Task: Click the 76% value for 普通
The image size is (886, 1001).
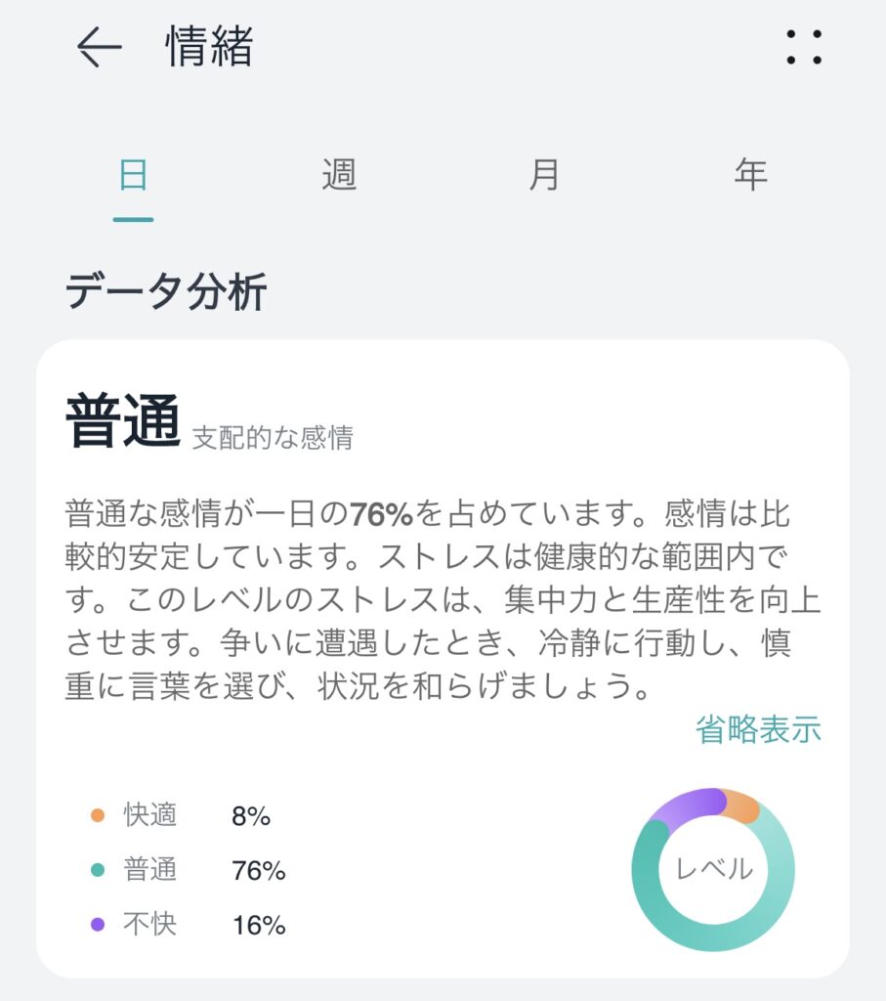Action: click(x=258, y=870)
